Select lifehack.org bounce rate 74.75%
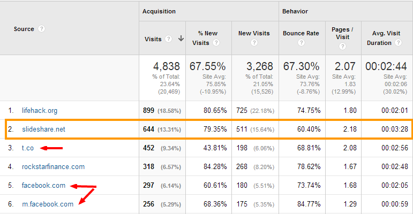The width and height of the screenshot is (413, 214). pyautogui.click(x=309, y=110)
